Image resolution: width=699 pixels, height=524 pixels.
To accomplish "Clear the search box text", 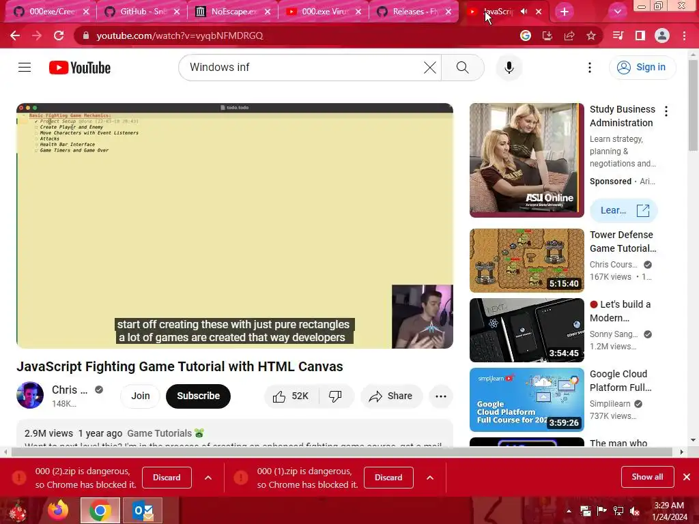I will (x=430, y=68).
